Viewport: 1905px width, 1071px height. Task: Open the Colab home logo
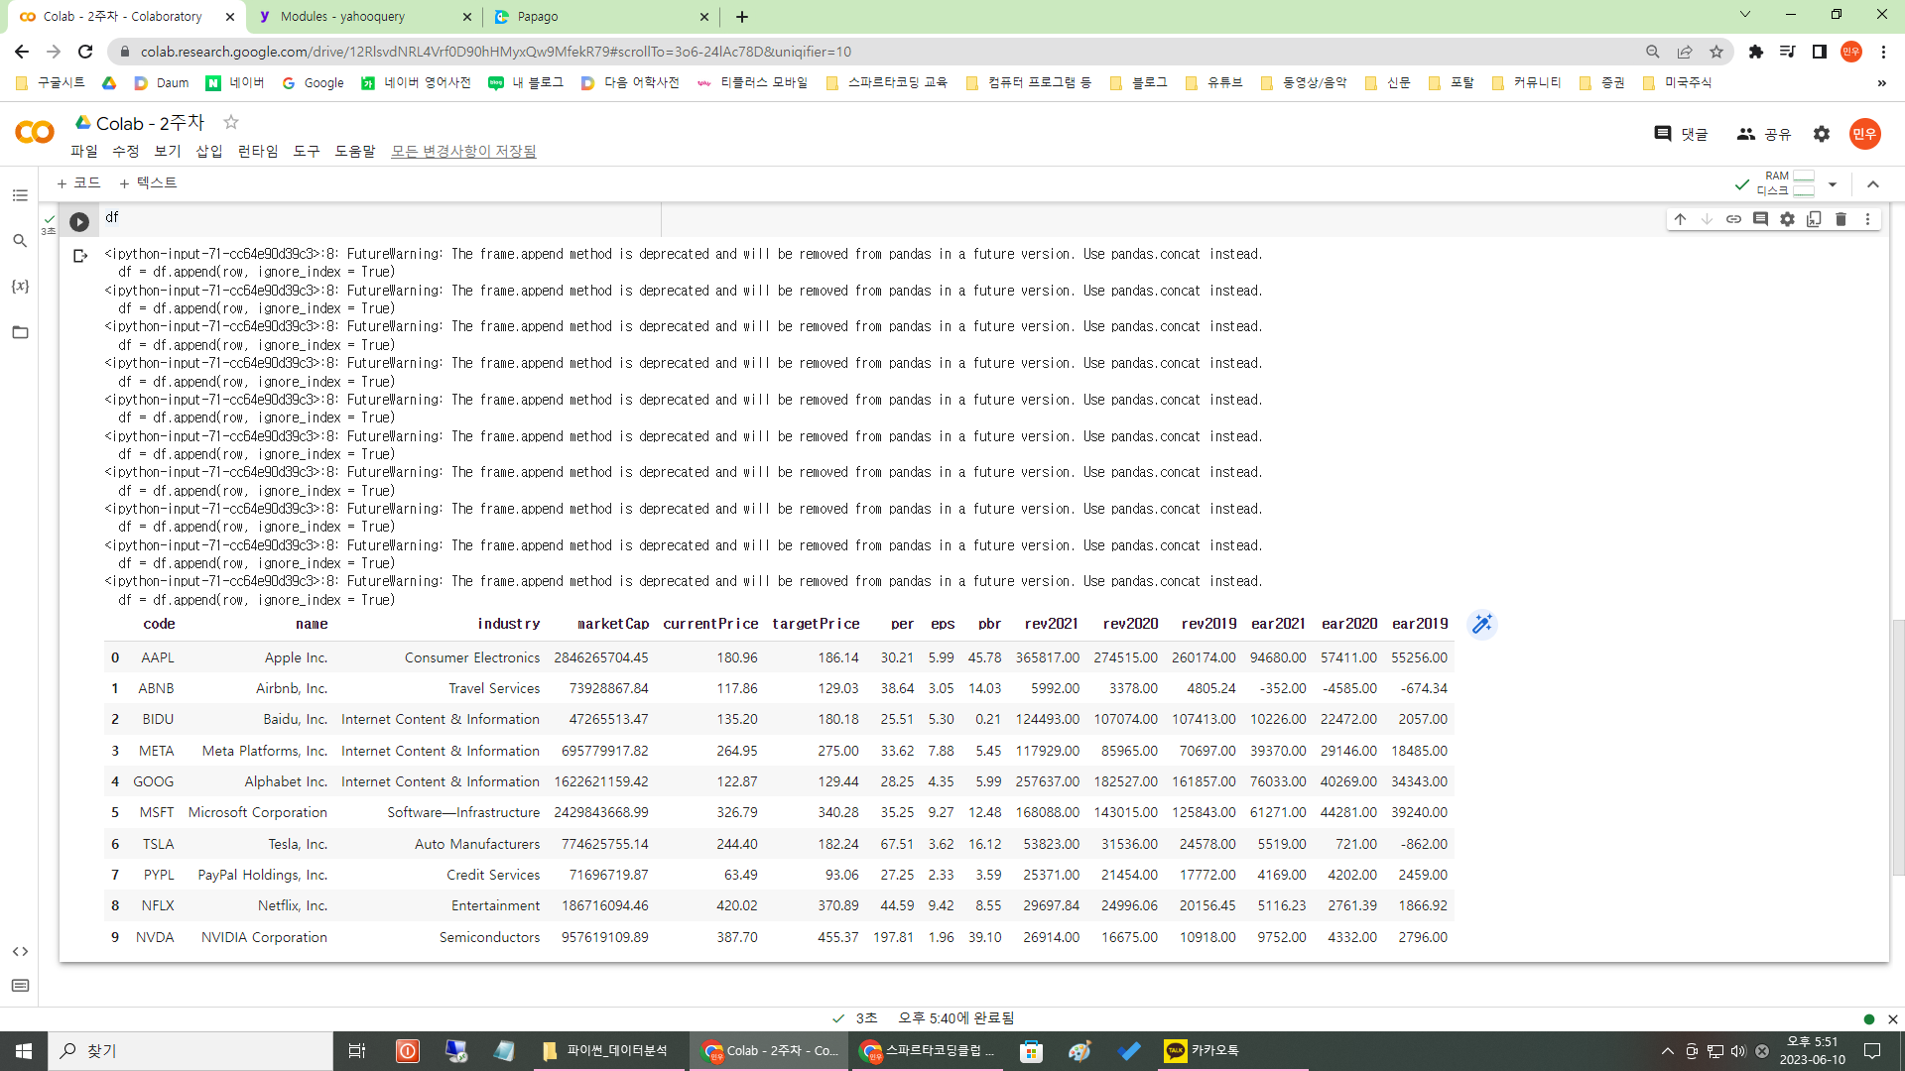pos(35,132)
